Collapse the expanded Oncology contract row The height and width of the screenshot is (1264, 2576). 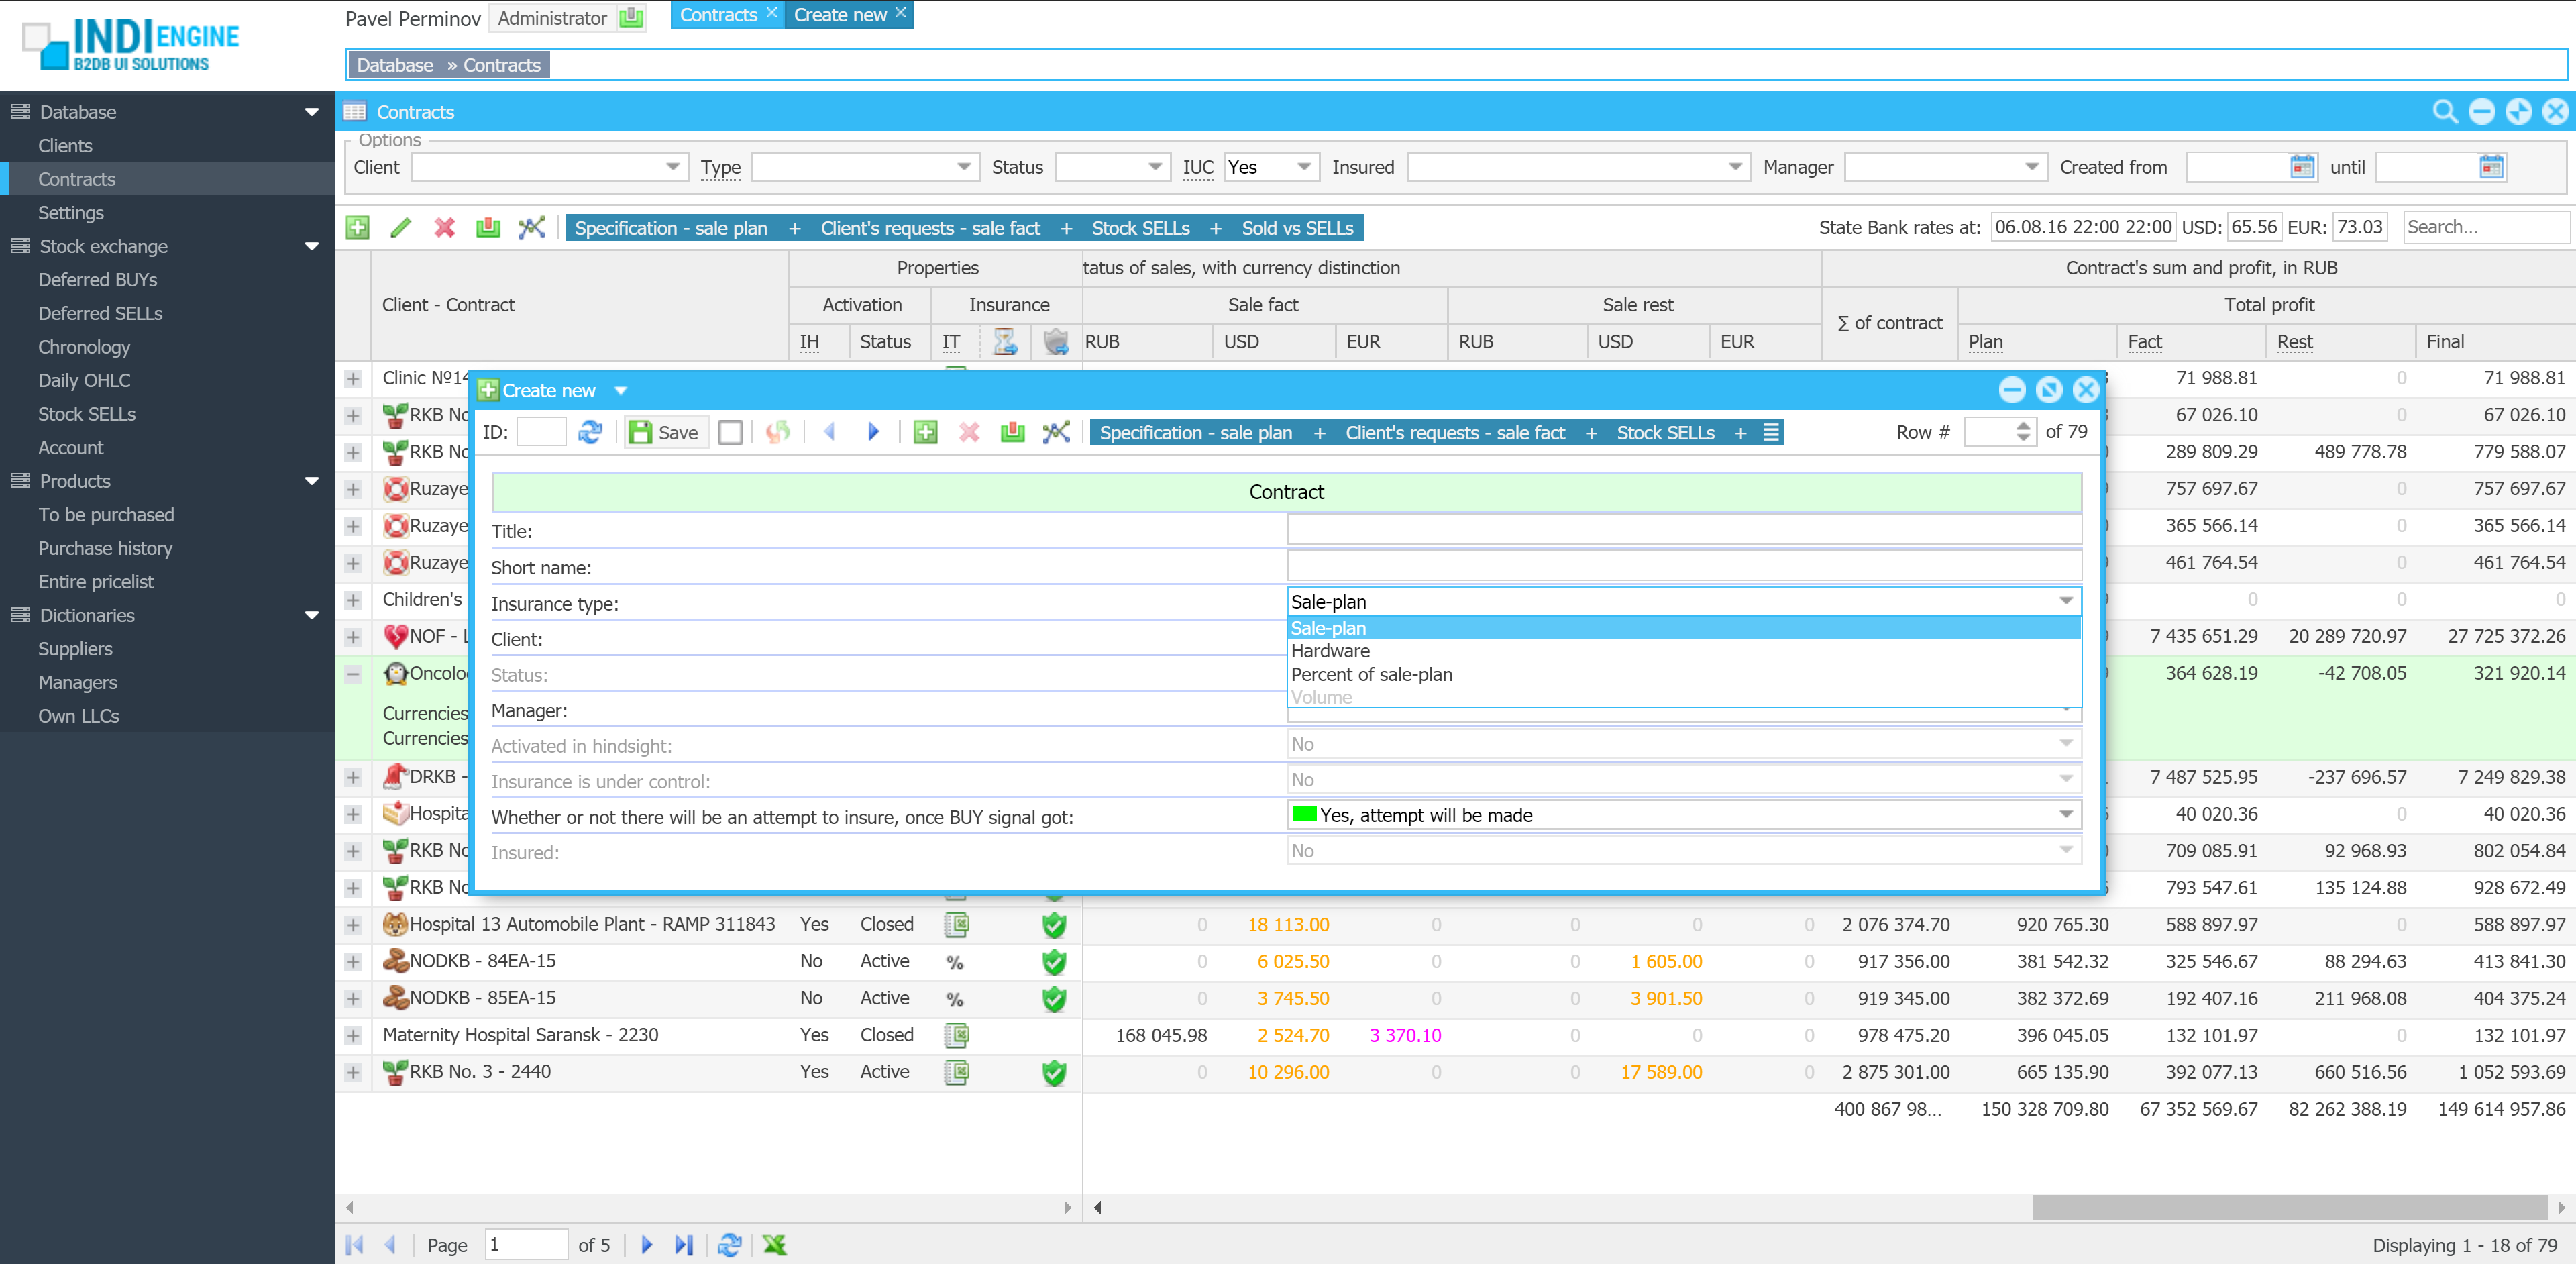pyautogui.click(x=353, y=674)
